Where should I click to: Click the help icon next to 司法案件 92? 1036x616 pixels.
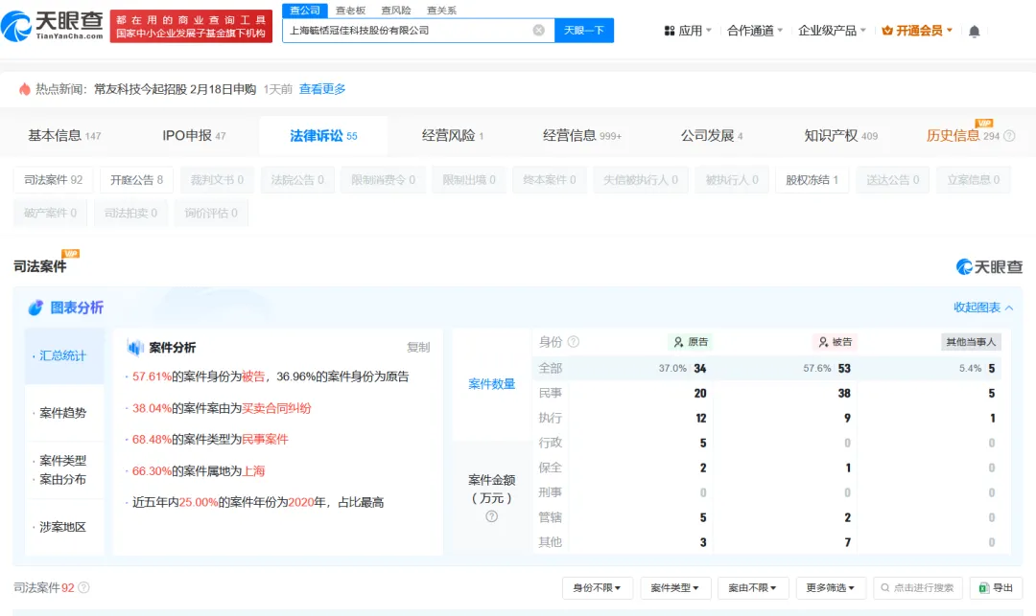pos(83,587)
